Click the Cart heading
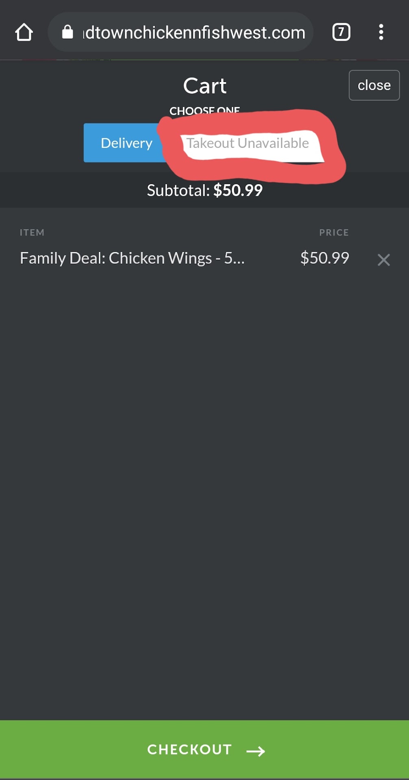This screenshot has height=780, width=409. (204, 86)
